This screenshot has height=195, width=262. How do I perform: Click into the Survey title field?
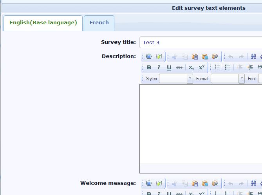(x=201, y=42)
